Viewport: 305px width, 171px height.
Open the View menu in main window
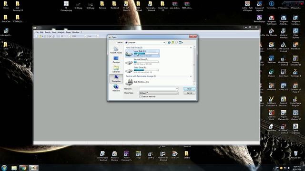(x=54, y=32)
